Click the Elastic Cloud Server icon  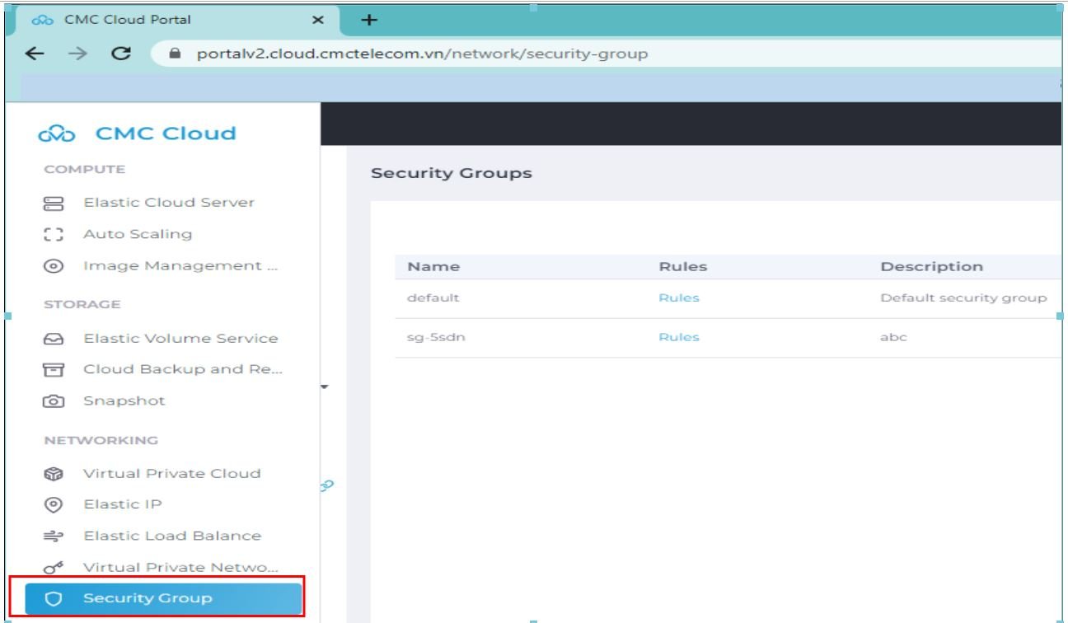[x=54, y=203]
